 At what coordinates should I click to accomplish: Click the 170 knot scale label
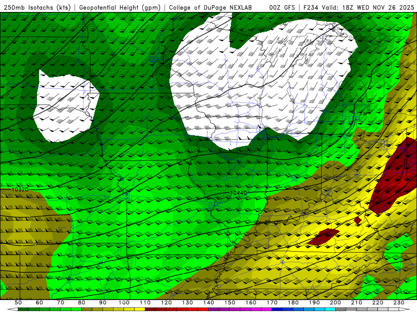click(272, 303)
